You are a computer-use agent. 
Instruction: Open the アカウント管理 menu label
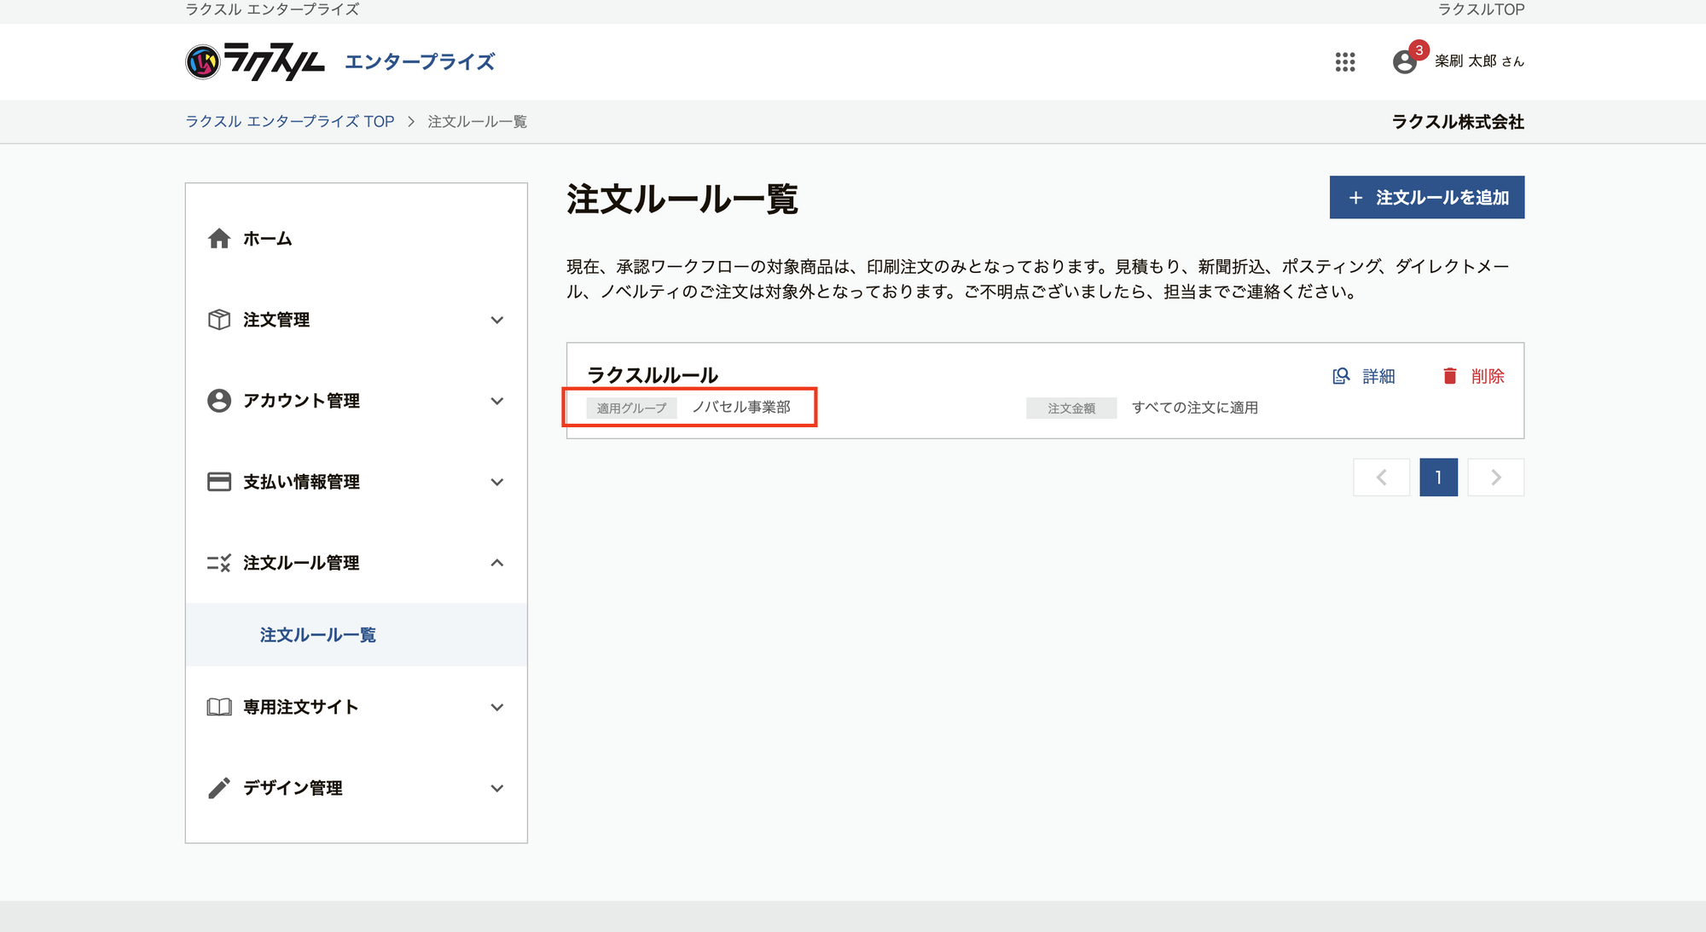[x=301, y=401]
